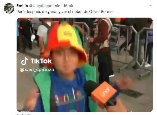
Task: Follow the 'De Emilio' link below video
Action: (24, 114)
